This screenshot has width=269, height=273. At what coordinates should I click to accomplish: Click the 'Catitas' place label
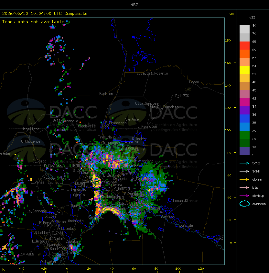coord(168,217)
